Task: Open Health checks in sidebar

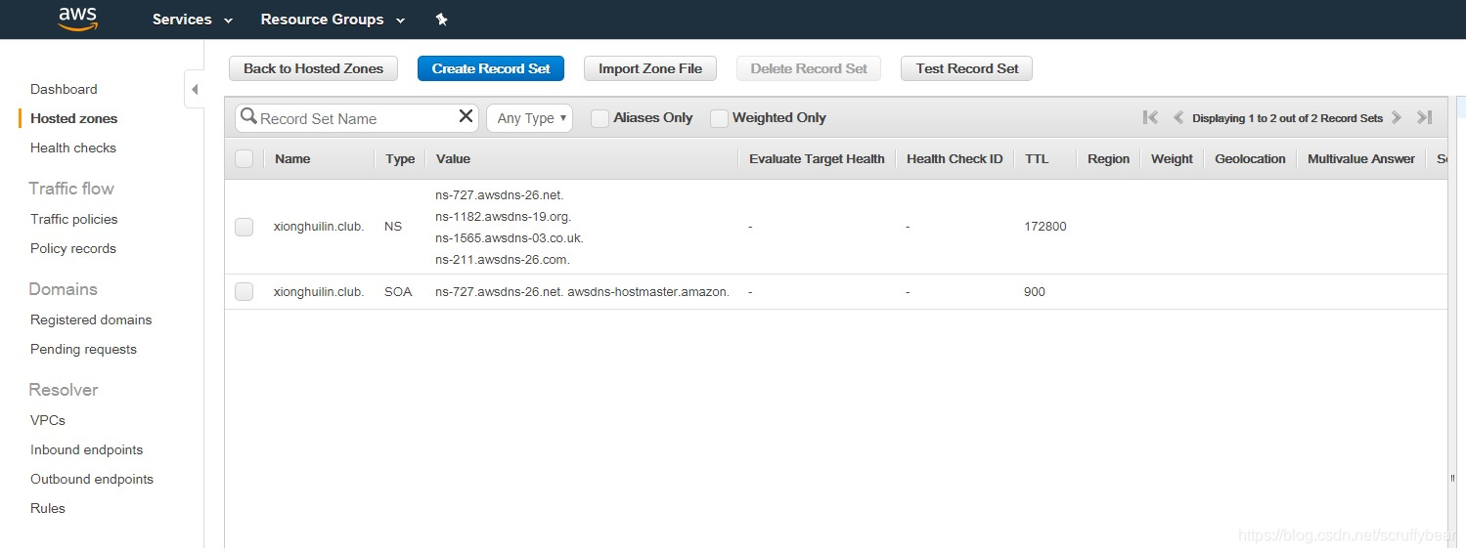Action: 73,148
